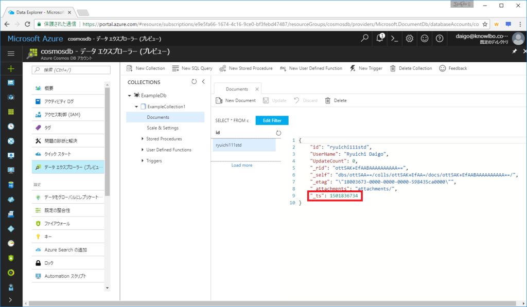This screenshot has height=307, width=527.
Task: Click browser reload button
Action: pos(28,24)
